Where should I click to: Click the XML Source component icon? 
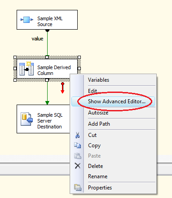(26, 20)
